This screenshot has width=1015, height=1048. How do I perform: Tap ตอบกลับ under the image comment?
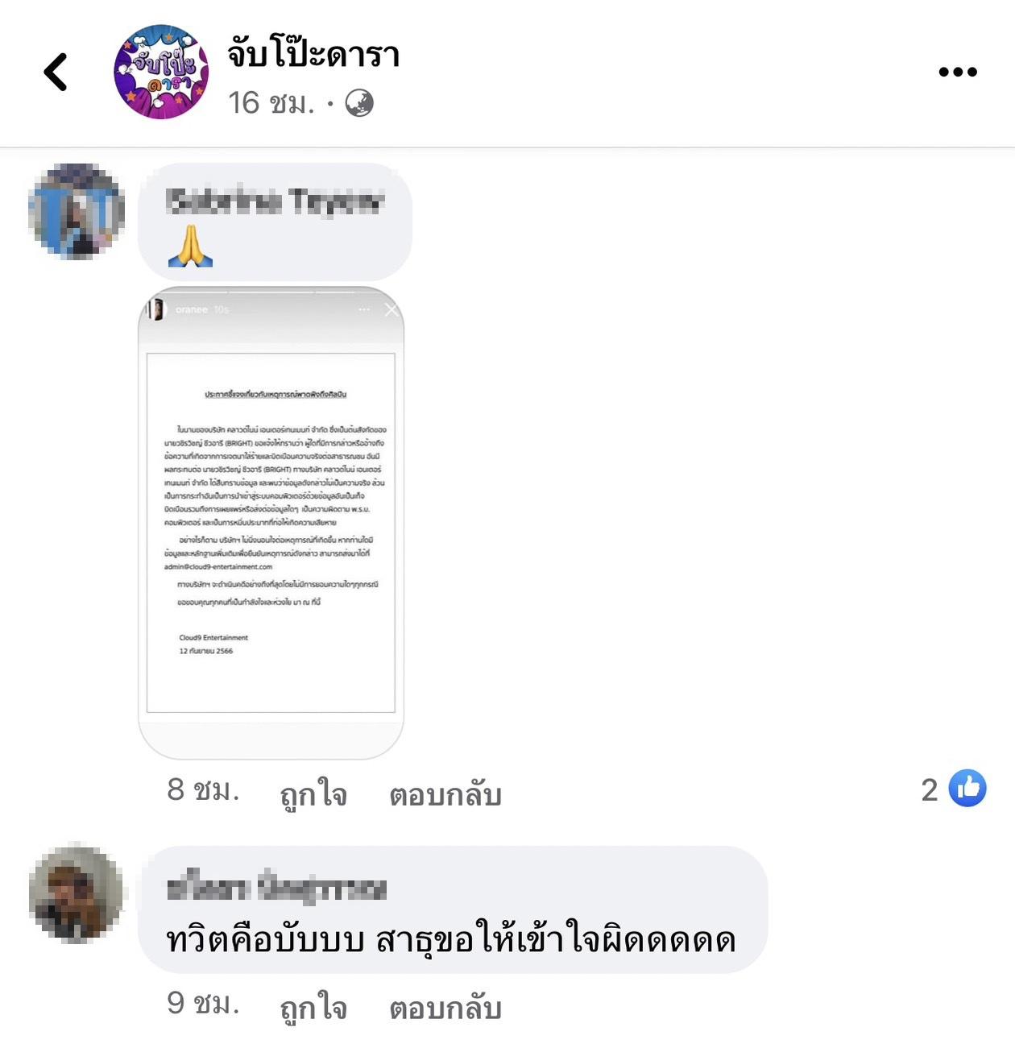[445, 794]
